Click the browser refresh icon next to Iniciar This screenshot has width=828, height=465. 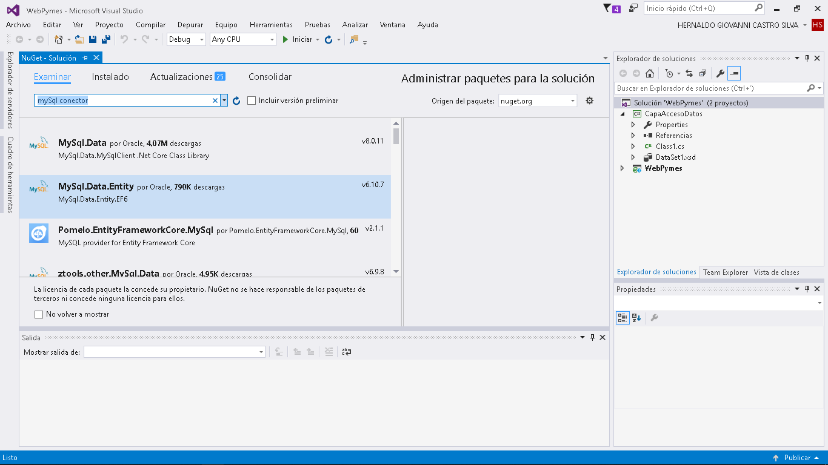tap(329, 39)
